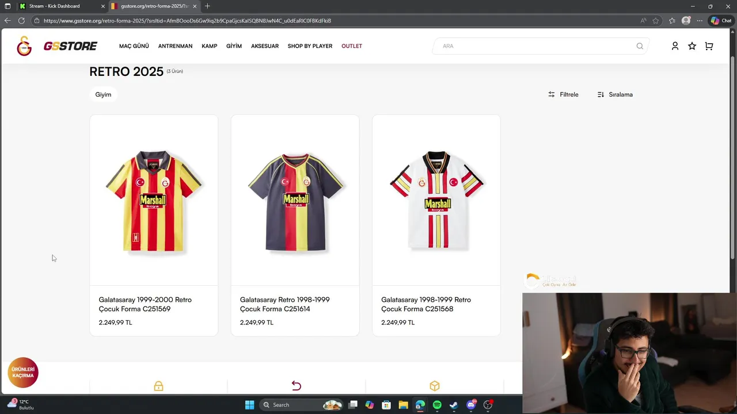Click the RETRO 2025 page heading

pyautogui.click(x=126, y=72)
